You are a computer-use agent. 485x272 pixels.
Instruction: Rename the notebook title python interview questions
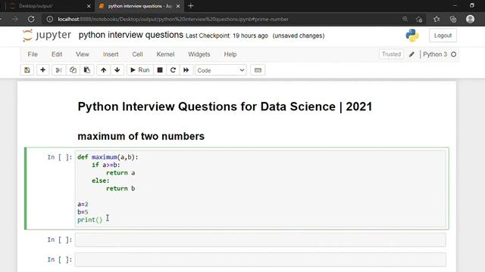pyautogui.click(x=131, y=36)
